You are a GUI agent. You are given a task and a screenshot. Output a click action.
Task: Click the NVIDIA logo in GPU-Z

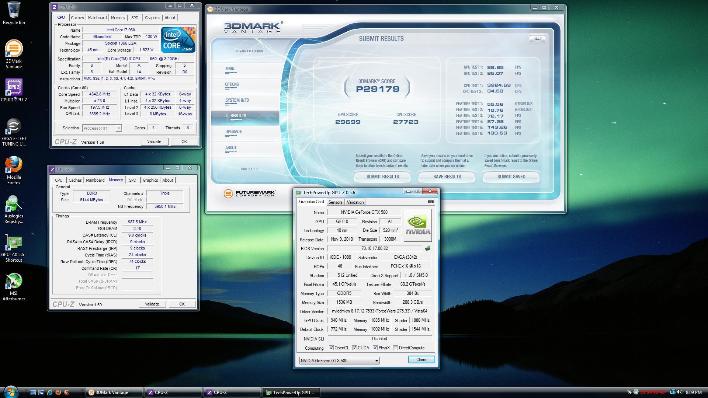pyautogui.click(x=418, y=226)
